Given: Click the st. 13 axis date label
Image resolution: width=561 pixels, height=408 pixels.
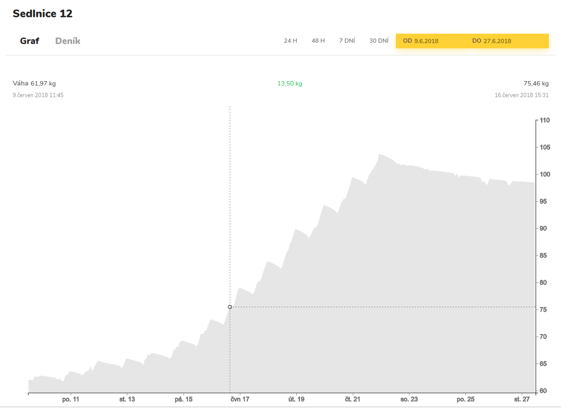Looking at the screenshot, I should [x=127, y=399].
